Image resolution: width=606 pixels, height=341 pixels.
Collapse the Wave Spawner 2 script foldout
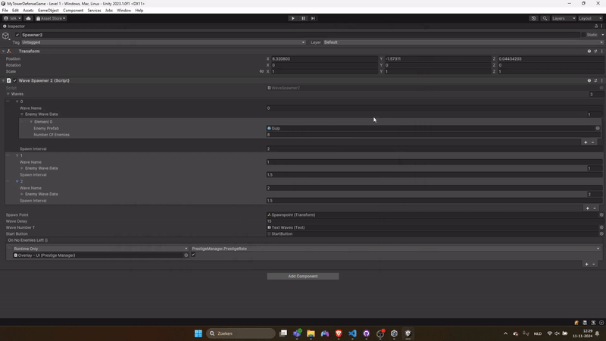(4, 80)
